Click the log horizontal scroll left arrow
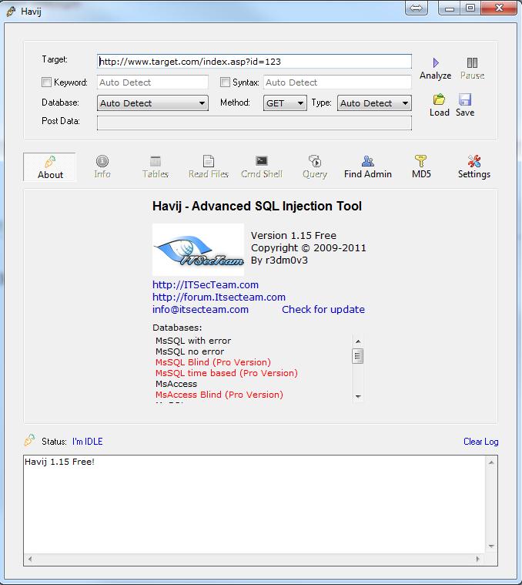This screenshot has width=522, height=585. [x=30, y=559]
